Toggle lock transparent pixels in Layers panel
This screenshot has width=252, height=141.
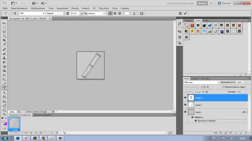pos(196,92)
